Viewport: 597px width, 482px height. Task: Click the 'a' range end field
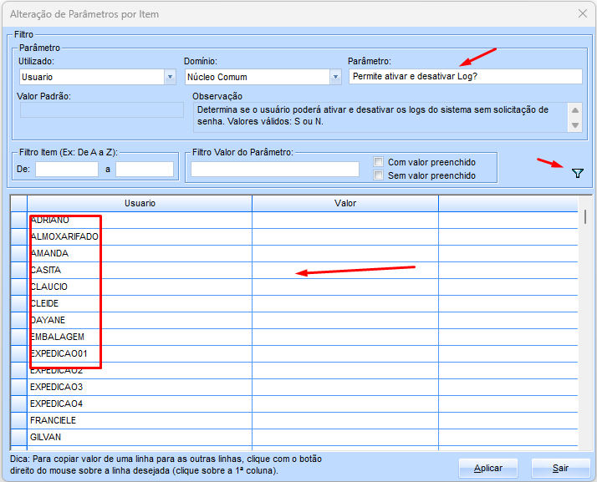click(144, 170)
